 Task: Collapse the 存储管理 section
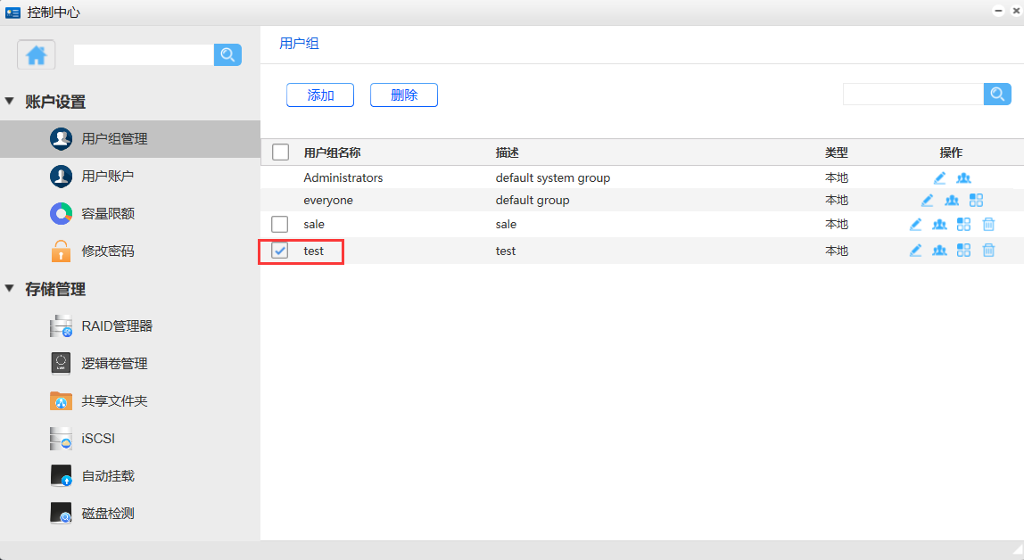click(10, 288)
